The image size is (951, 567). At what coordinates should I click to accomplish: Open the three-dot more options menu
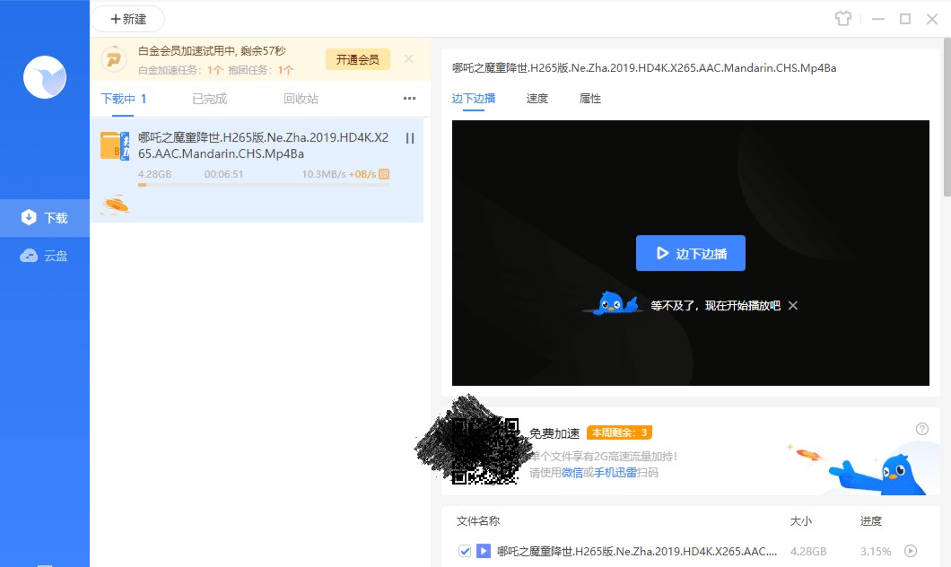coord(409,99)
